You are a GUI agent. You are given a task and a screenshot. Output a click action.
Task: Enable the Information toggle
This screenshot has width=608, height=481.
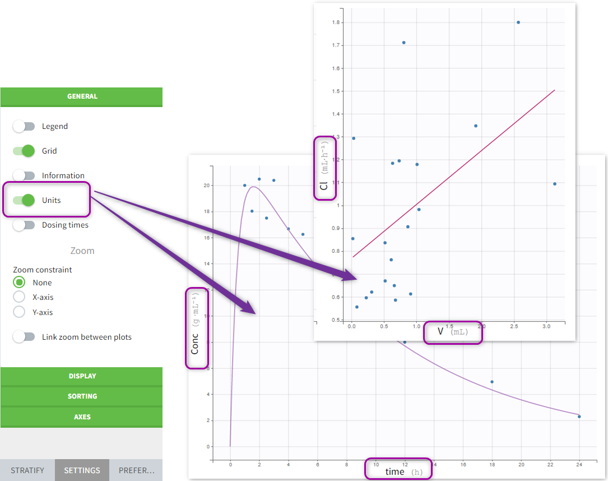pos(24,175)
